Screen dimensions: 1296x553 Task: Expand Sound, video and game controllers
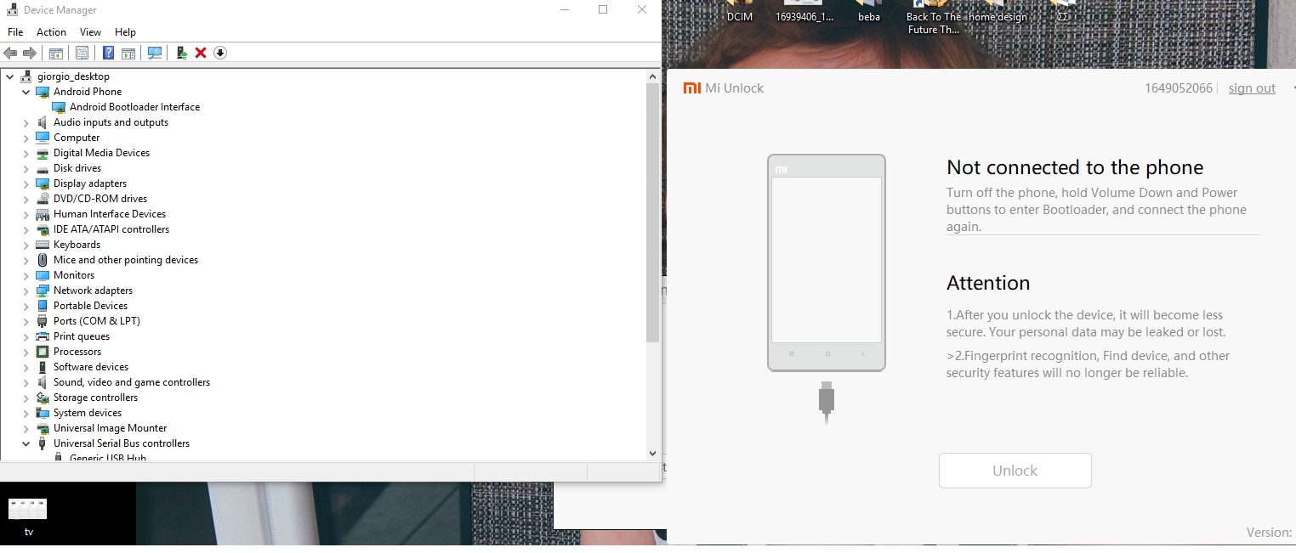pyautogui.click(x=26, y=382)
